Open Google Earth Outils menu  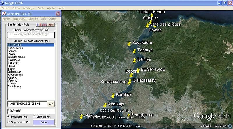40,8
